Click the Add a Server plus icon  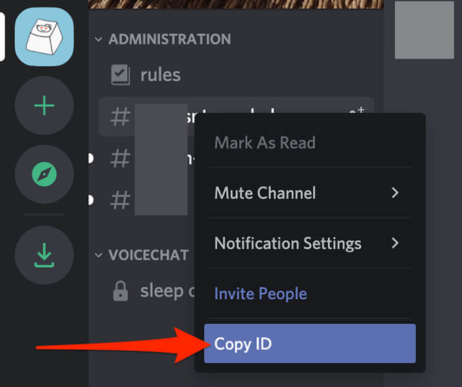[44, 106]
